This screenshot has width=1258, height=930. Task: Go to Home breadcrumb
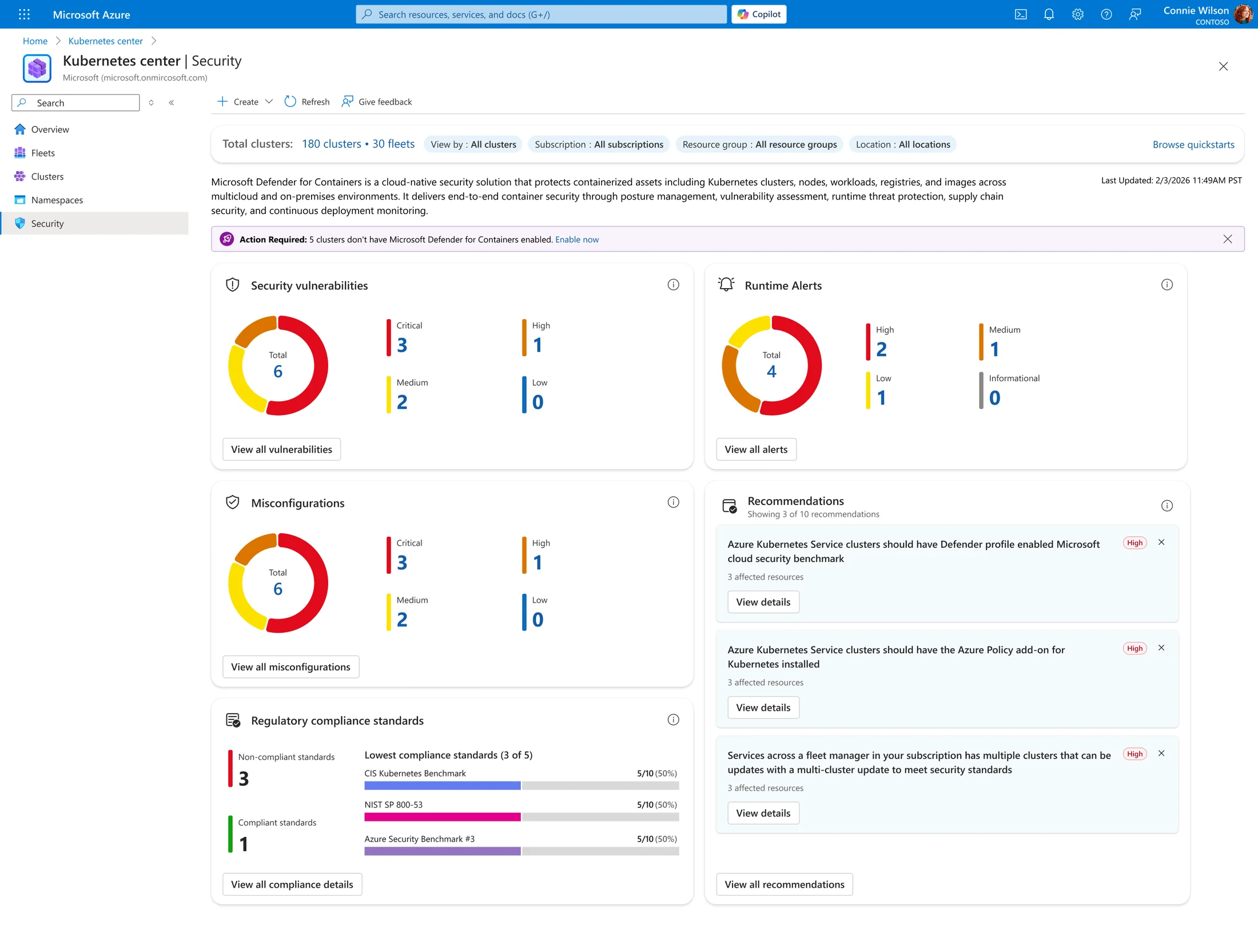[35, 41]
